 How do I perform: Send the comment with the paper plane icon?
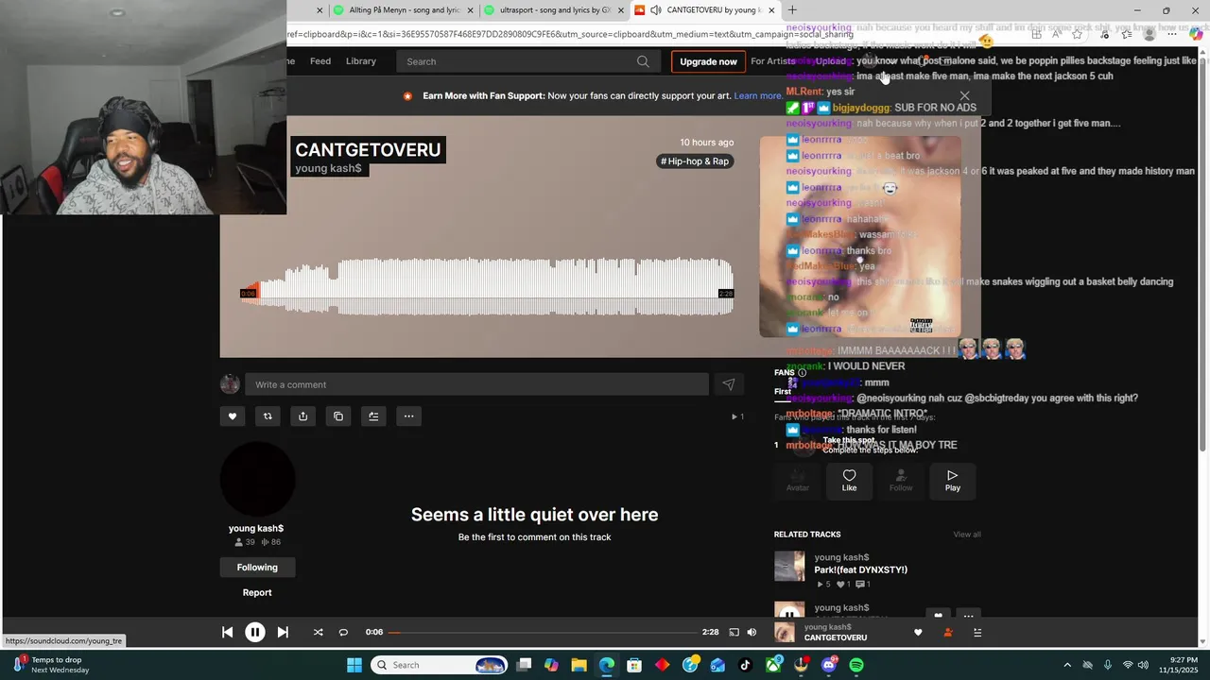pyautogui.click(x=728, y=384)
